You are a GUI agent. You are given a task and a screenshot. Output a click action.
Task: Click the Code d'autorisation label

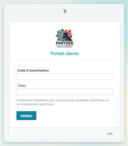(33, 71)
